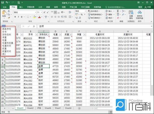Save file to 保存到百度网盘 cloud
This screenshot has height=114, width=154.
139,15
